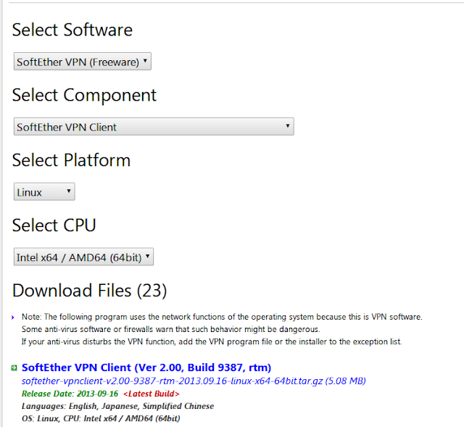Screen dimensions: 464x427
Task: Click the green arrow icon beside SoftEther VPN Client
Action: pos(14,368)
